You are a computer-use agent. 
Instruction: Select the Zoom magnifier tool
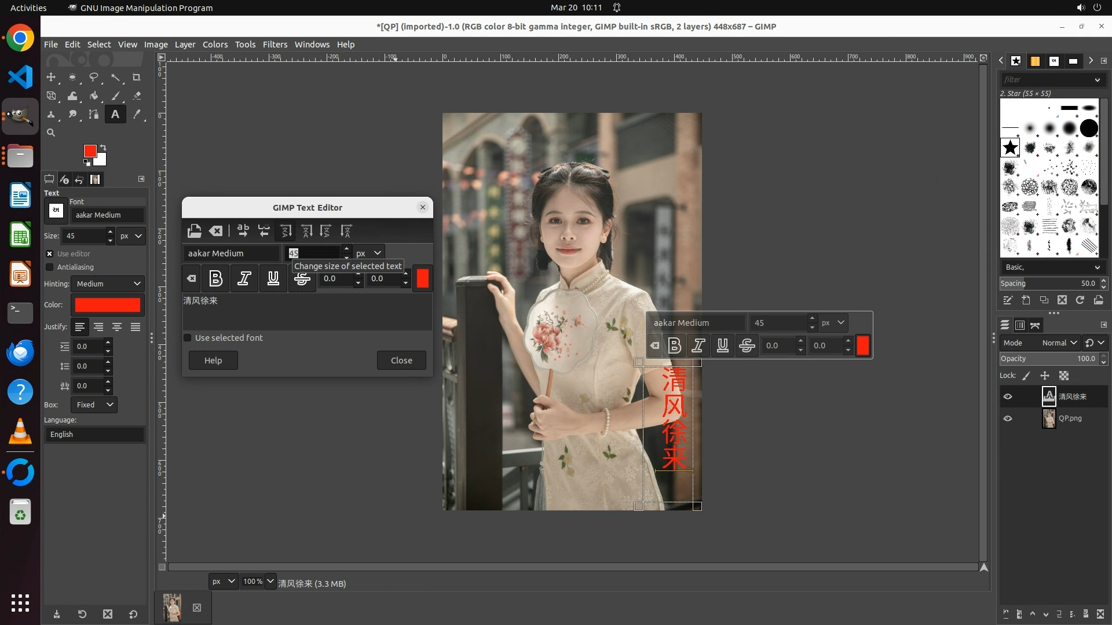51,133
